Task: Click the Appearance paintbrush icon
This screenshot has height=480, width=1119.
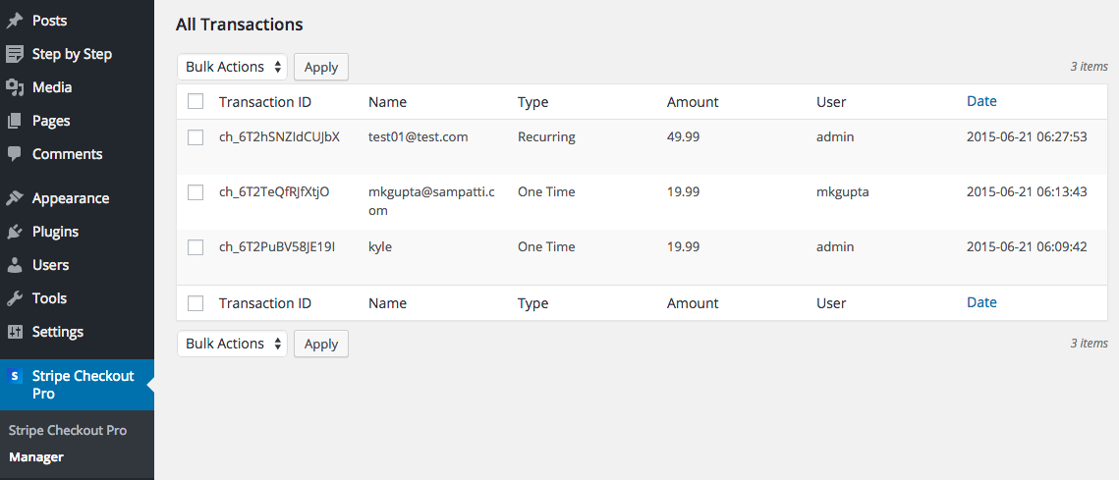Action: point(15,198)
